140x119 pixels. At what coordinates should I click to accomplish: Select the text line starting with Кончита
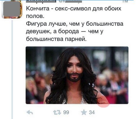click(74, 8)
